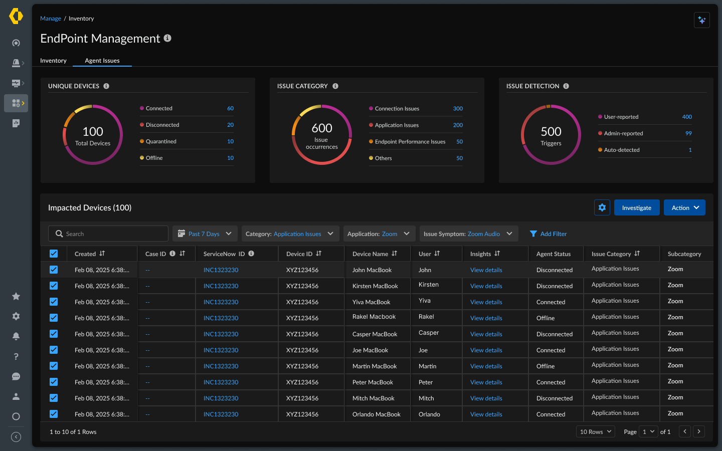Select the Agent Issues tab
This screenshot has height=451, width=722.
click(x=102, y=61)
